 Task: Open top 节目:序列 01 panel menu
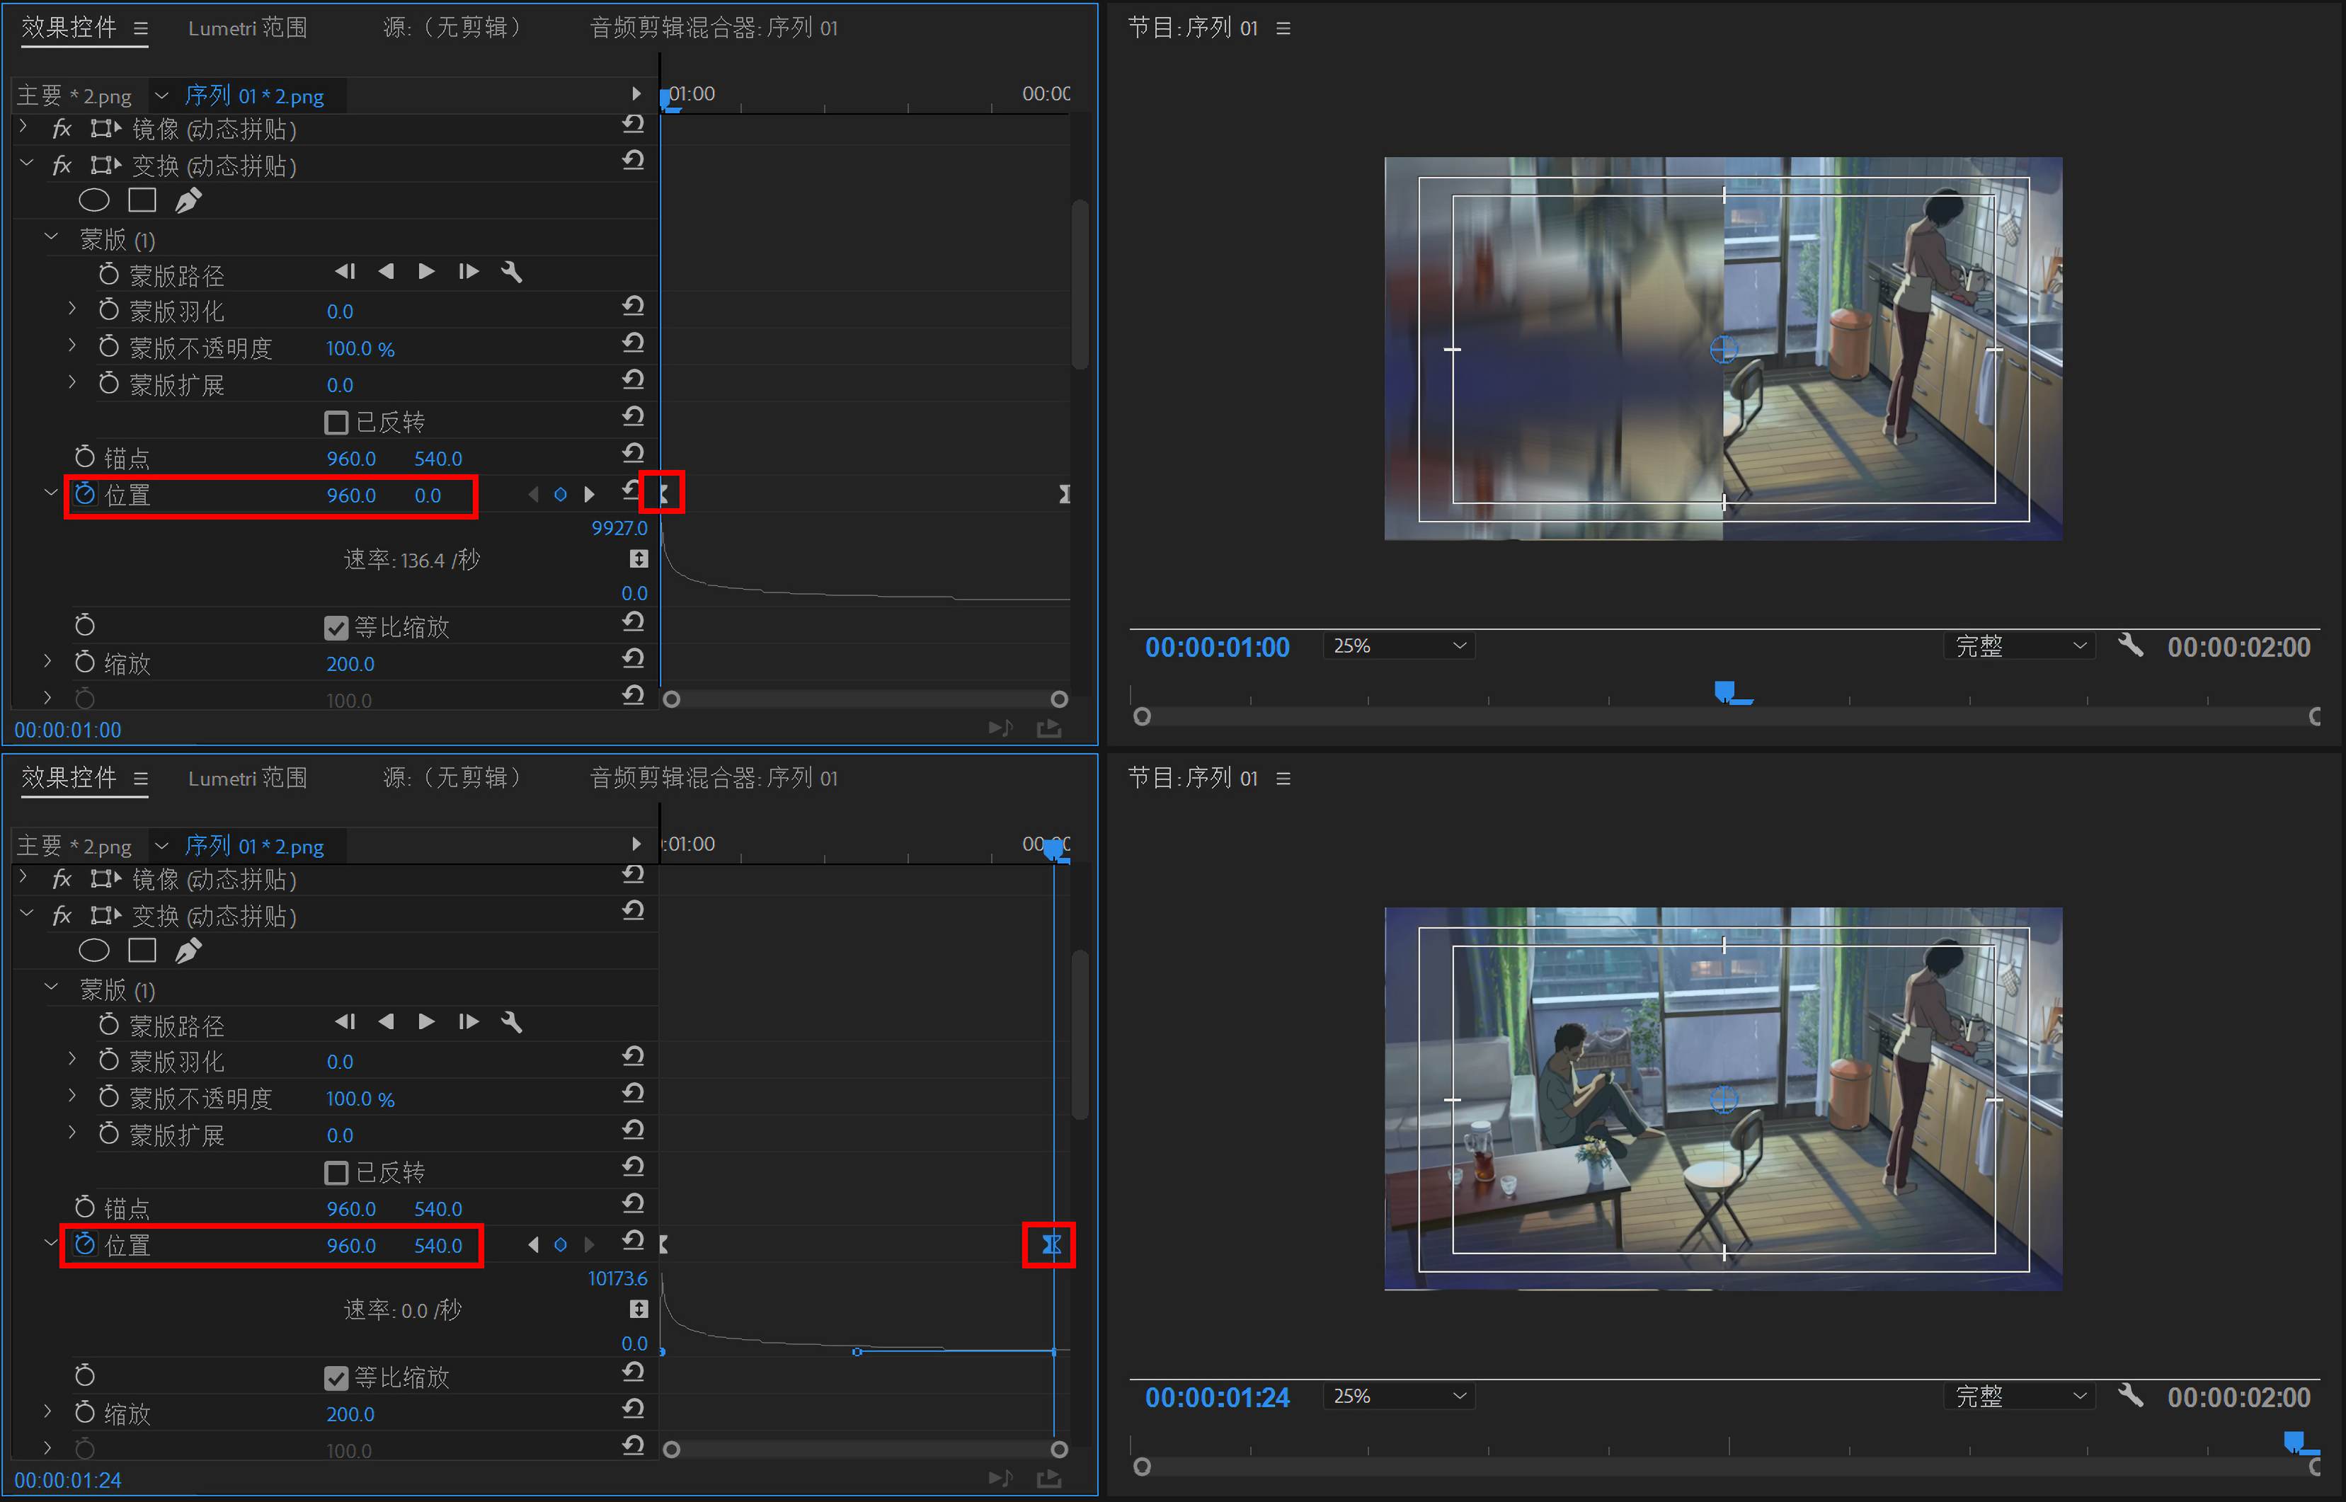(1283, 28)
